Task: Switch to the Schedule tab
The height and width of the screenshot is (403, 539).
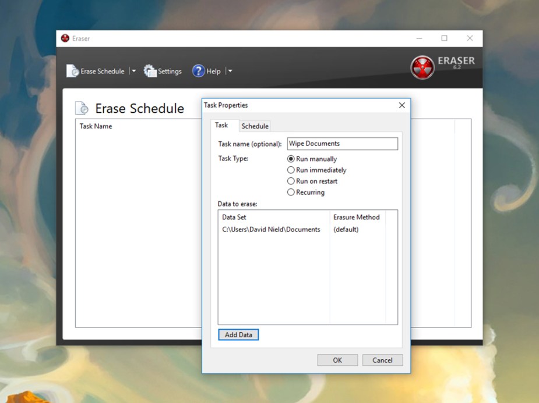Action: (255, 126)
